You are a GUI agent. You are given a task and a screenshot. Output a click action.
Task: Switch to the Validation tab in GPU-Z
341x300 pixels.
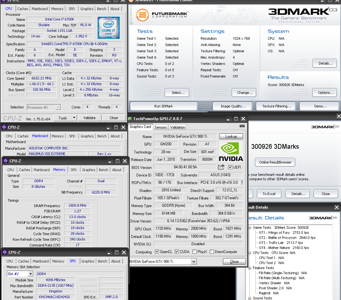(x=178, y=127)
